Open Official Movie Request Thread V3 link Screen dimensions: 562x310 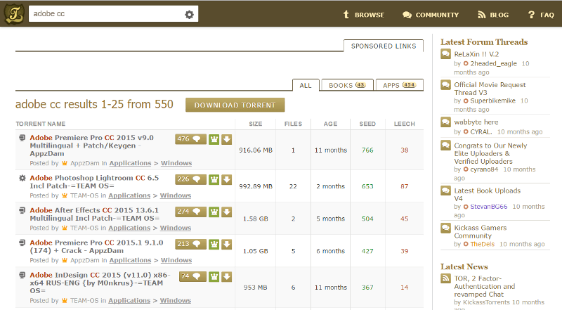coord(490,89)
